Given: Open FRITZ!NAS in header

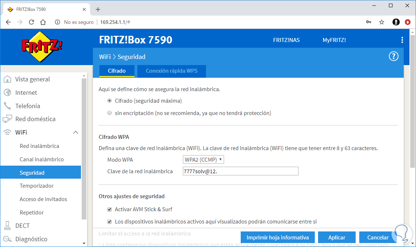Looking at the screenshot, I should (x=286, y=40).
